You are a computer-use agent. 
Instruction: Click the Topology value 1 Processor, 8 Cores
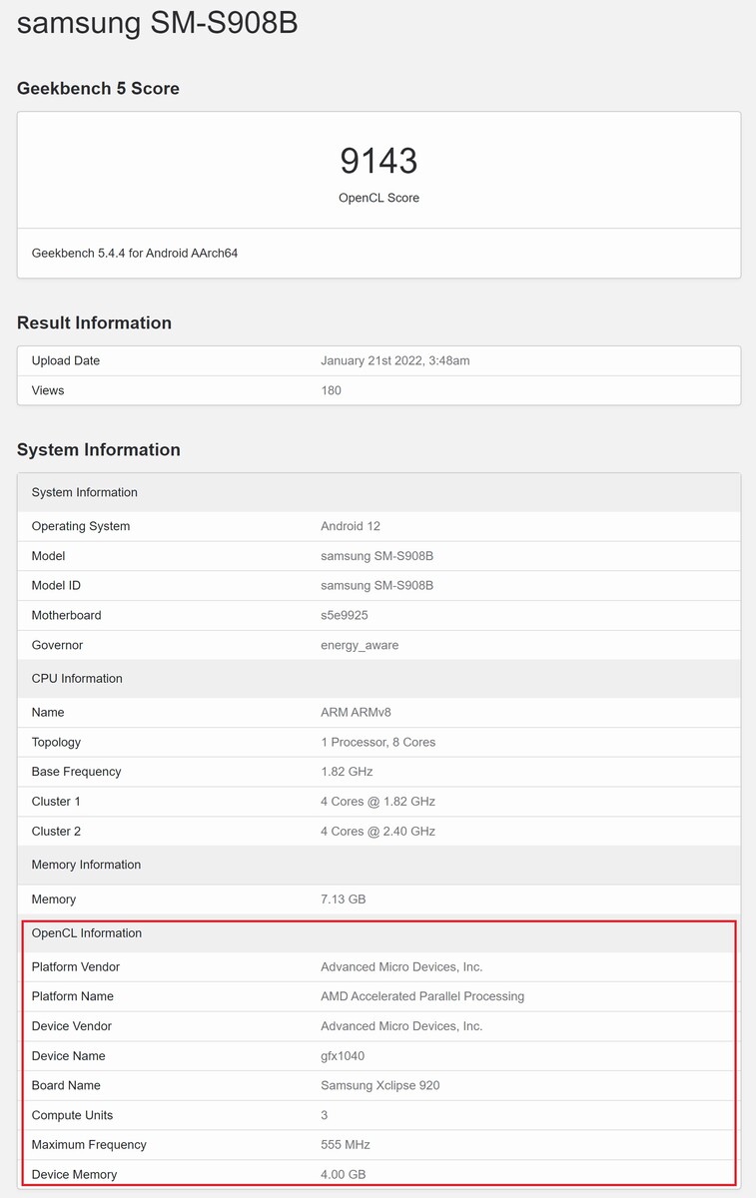(378, 742)
